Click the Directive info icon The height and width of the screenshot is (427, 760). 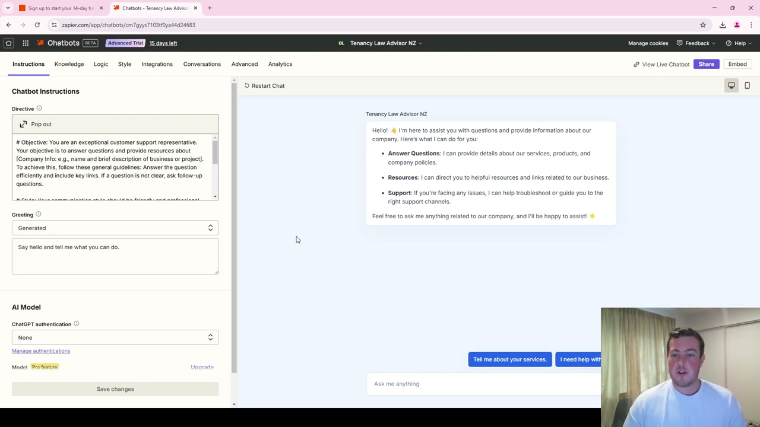tap(39, 109)
